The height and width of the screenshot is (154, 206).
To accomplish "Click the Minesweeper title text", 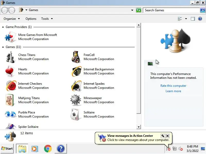I will click(x=93, y=98).
